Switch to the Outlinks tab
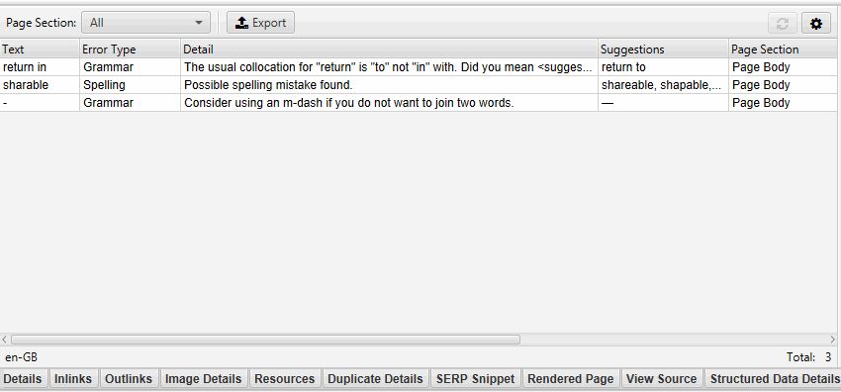 129,378
